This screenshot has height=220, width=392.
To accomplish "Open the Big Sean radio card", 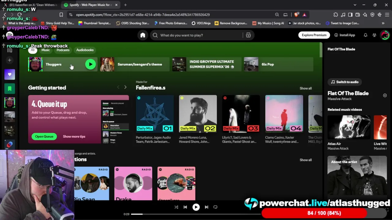I will click(92, 184).
